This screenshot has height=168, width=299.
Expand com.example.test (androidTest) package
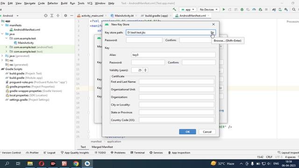click(6, 47)
